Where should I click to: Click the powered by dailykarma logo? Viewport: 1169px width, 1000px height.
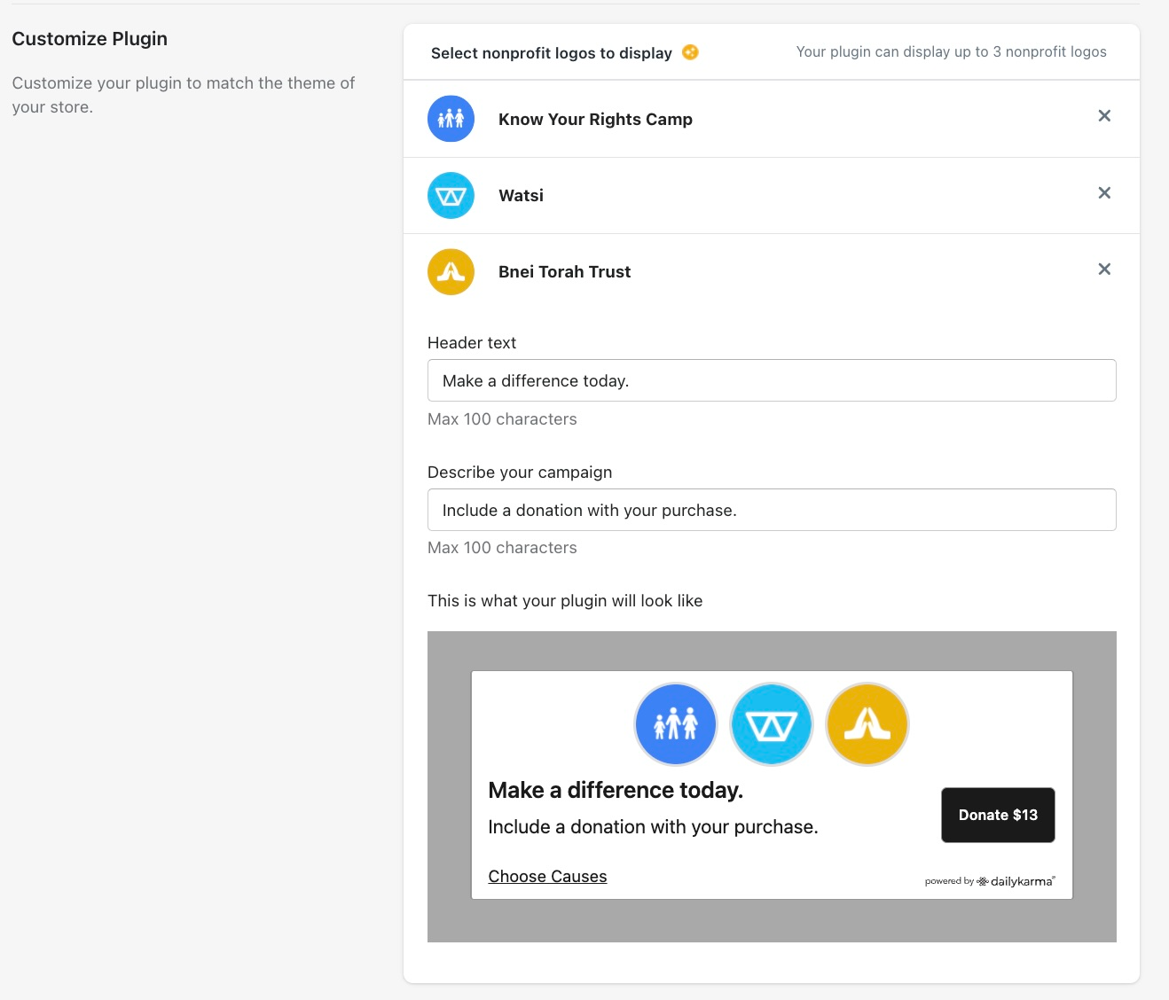pos(990,881)
